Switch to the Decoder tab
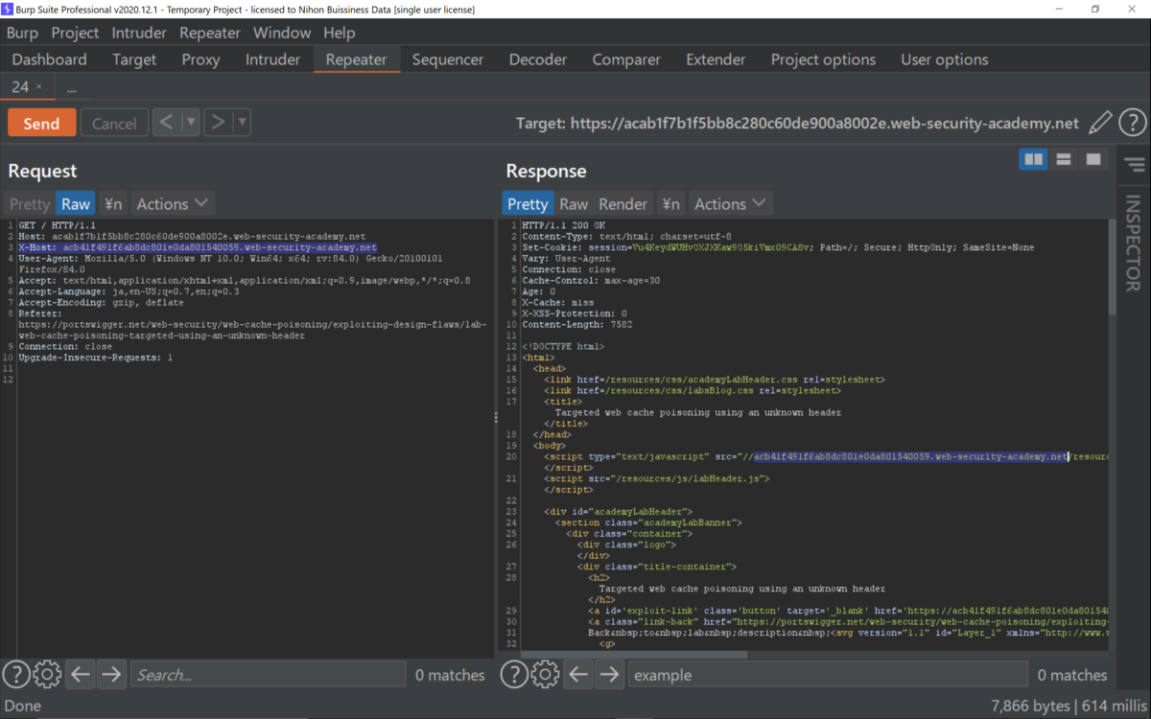 pos(538,59)
